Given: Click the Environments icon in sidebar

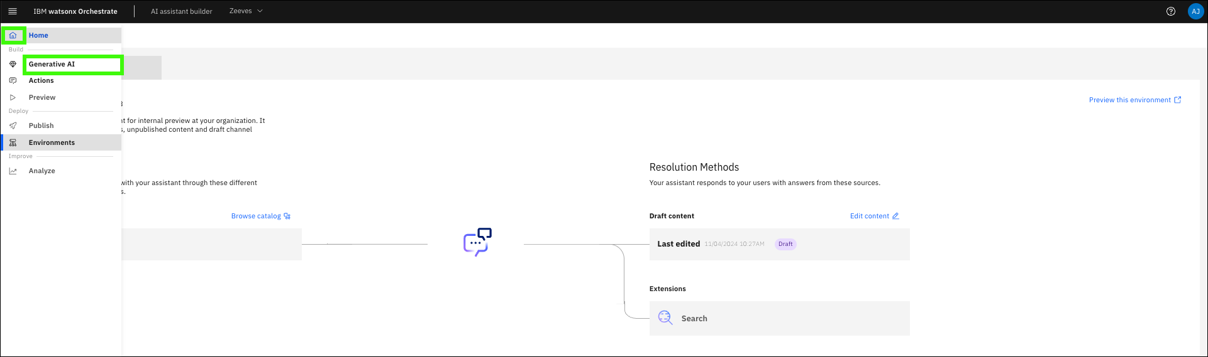Looking at the screenshot, I should [x=13, y=142].
